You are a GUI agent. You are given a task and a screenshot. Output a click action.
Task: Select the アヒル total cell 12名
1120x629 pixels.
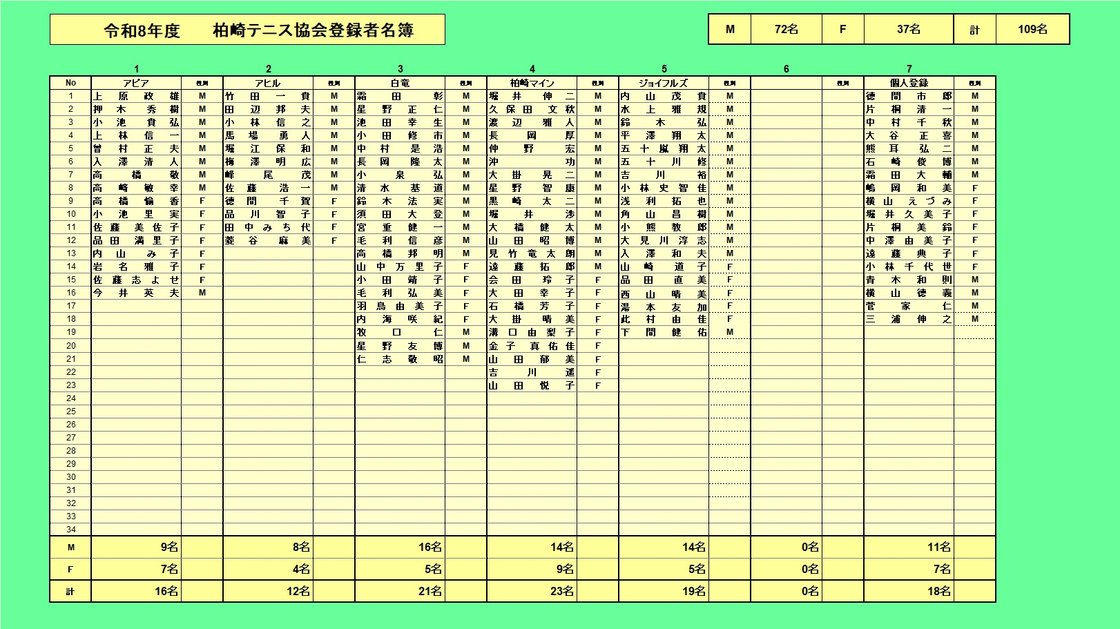tap(268, 591)
